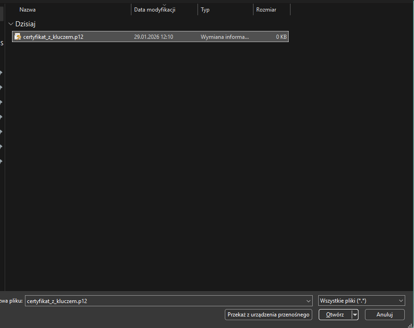The image size is (414, 328).
Task: Collapse the Dzisiaj group
Action: (11, 24)
